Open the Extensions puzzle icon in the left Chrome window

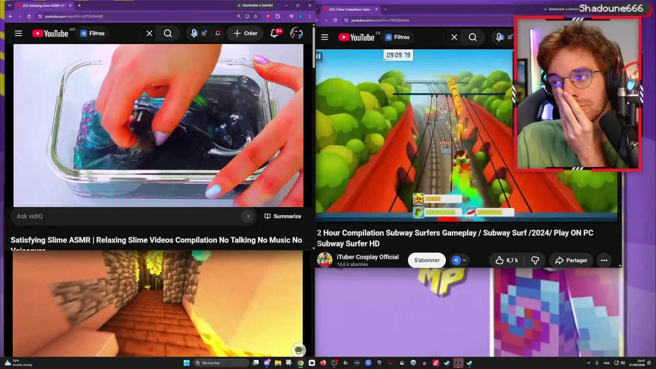coord(278,16)
